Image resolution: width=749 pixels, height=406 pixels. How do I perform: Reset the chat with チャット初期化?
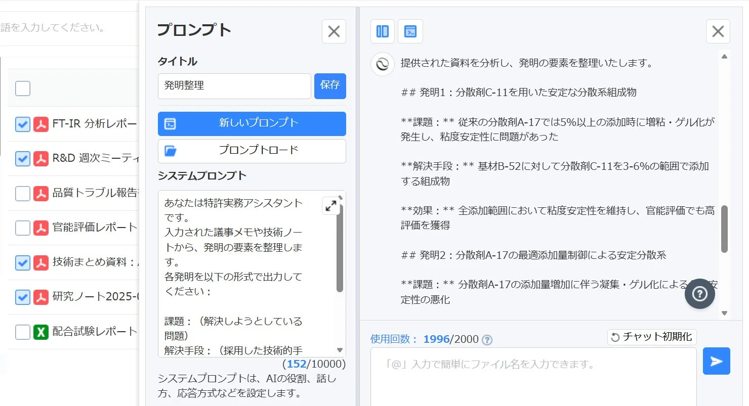coord(652,337)
